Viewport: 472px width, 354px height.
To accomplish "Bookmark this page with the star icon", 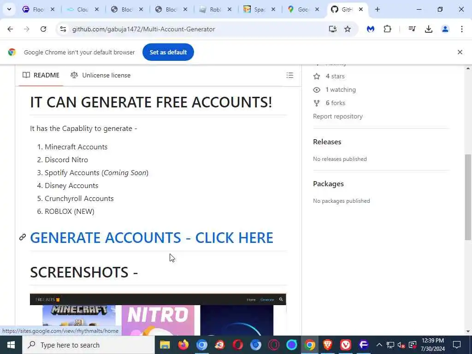I will [x=348, y=29].
